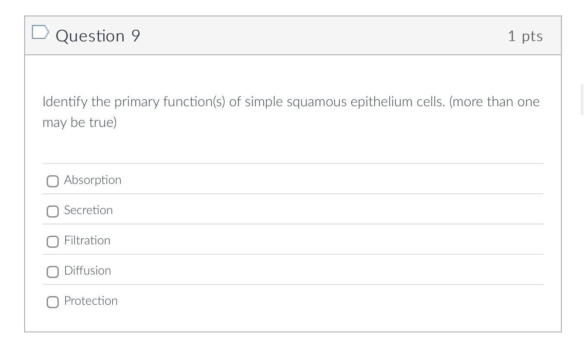Select the Secretion answer label text
586x360 pixels.
[x=88, y=210]
